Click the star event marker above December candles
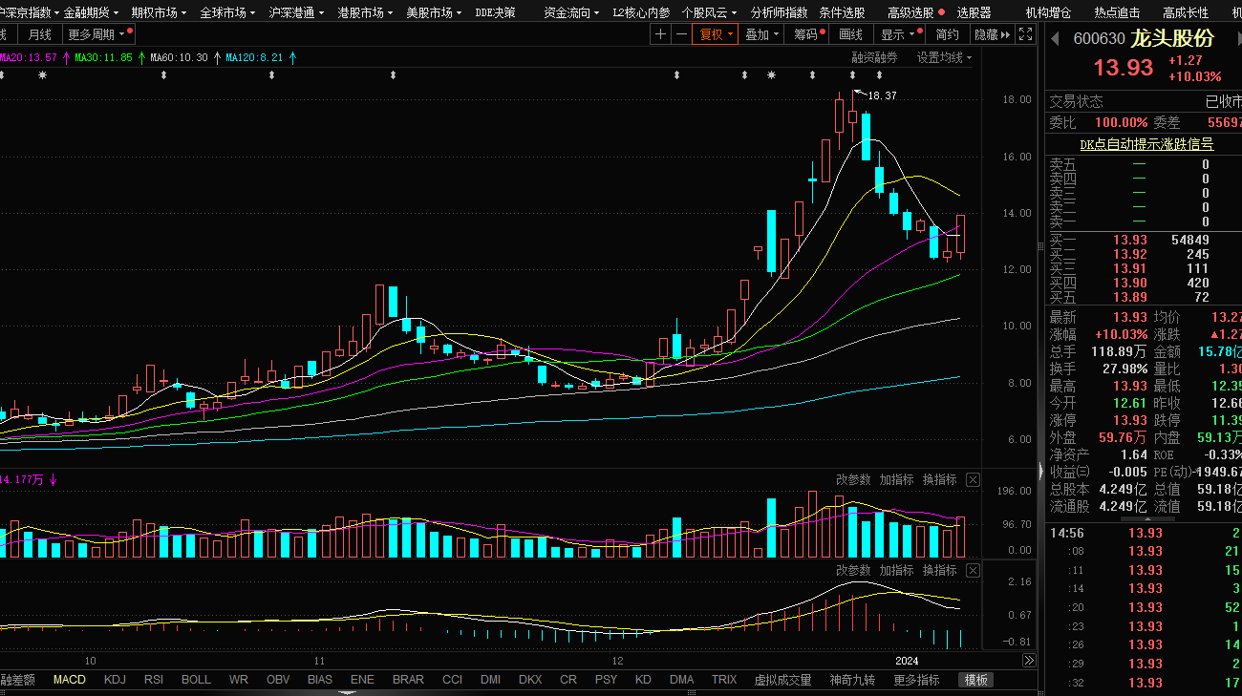Image resolution: width=1242 pixels, height=696 pixels. pos(771,74)
